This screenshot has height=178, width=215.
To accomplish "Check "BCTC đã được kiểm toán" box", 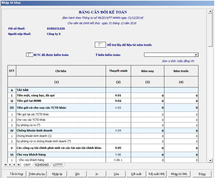I will [30, 55].
